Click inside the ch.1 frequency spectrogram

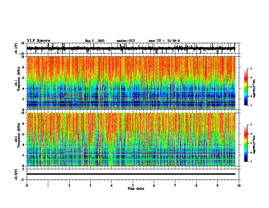click(131, 83)
